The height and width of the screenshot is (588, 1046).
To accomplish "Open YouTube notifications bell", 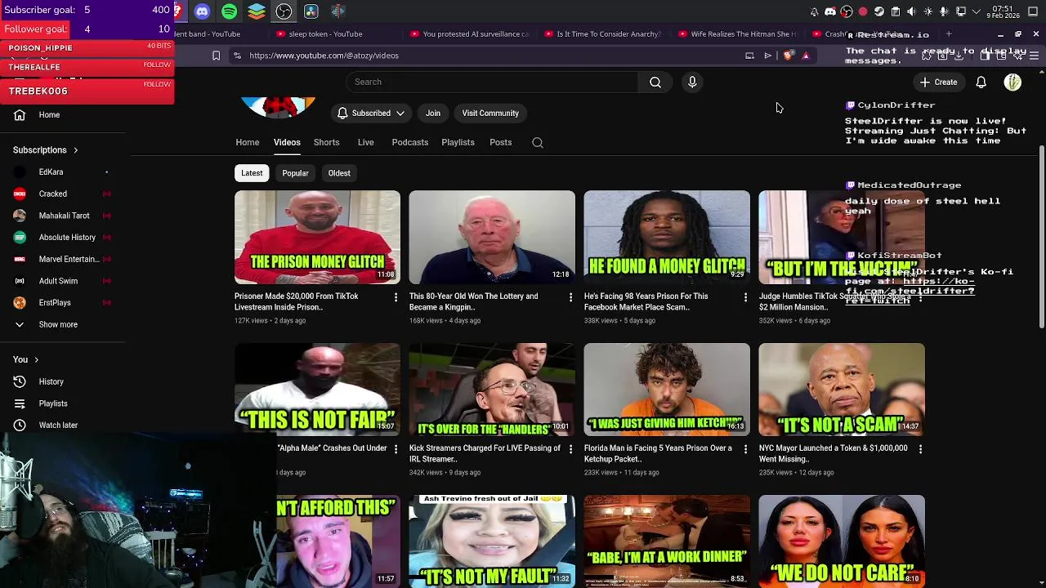I will click(981, 82).
